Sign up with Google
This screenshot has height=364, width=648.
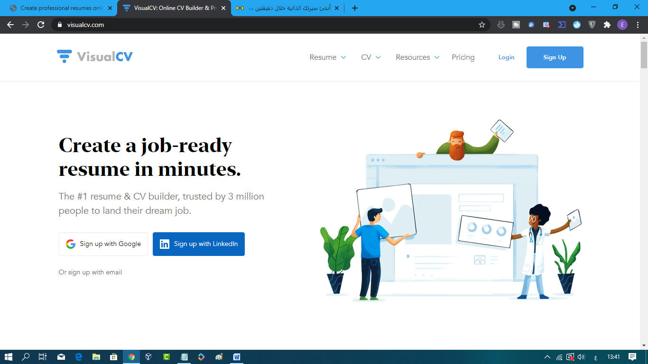(x=103, y=244)
